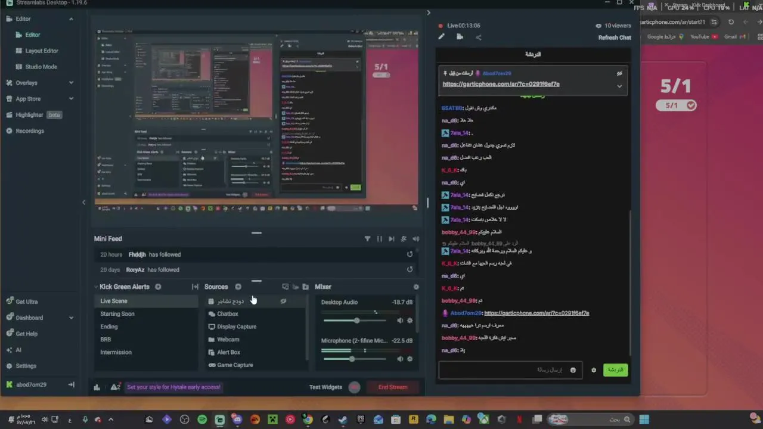Expand the Webcam source folder

212,340
